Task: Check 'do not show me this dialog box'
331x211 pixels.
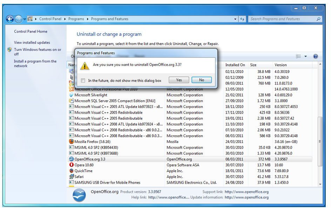Action: pyautogui.click(x=83, y=80)
